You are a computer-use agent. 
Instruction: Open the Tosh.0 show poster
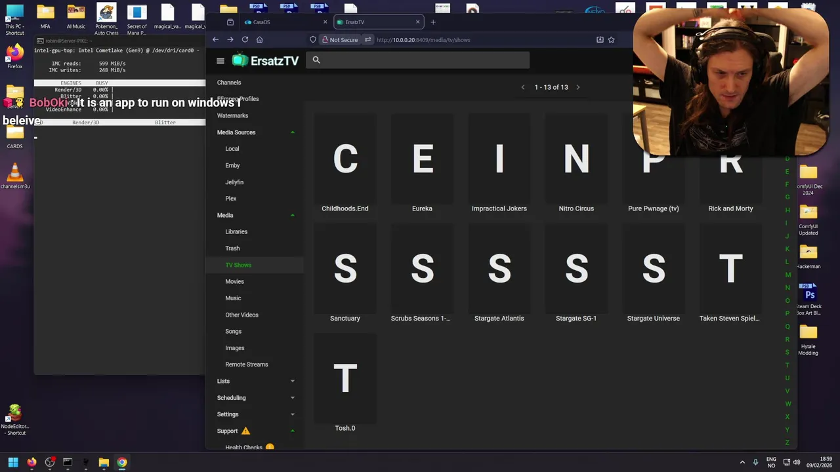pyautogui.click(x=345, y=378)
